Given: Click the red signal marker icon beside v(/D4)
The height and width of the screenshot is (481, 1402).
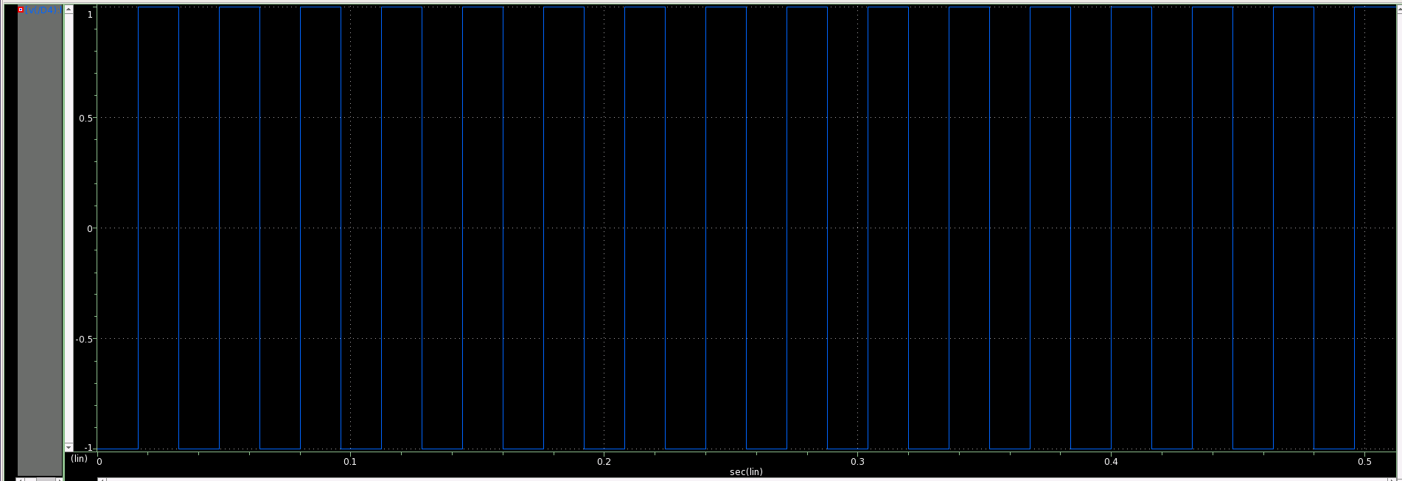Looking at the screenshot, I should pos(21,10).
